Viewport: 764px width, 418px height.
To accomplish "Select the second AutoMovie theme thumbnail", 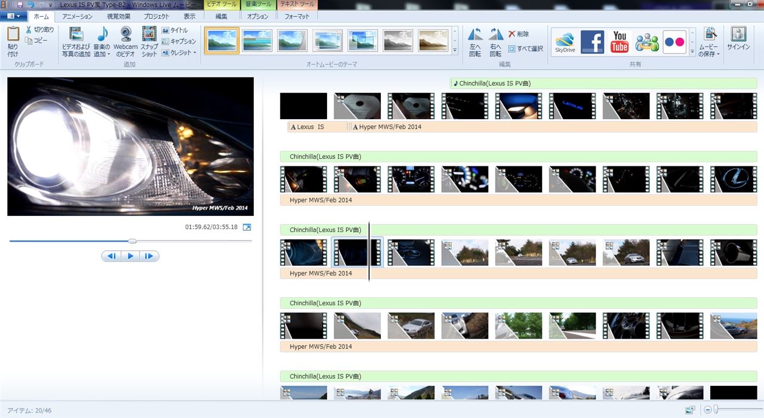I will pyautogui.click(x=257, y=41).
